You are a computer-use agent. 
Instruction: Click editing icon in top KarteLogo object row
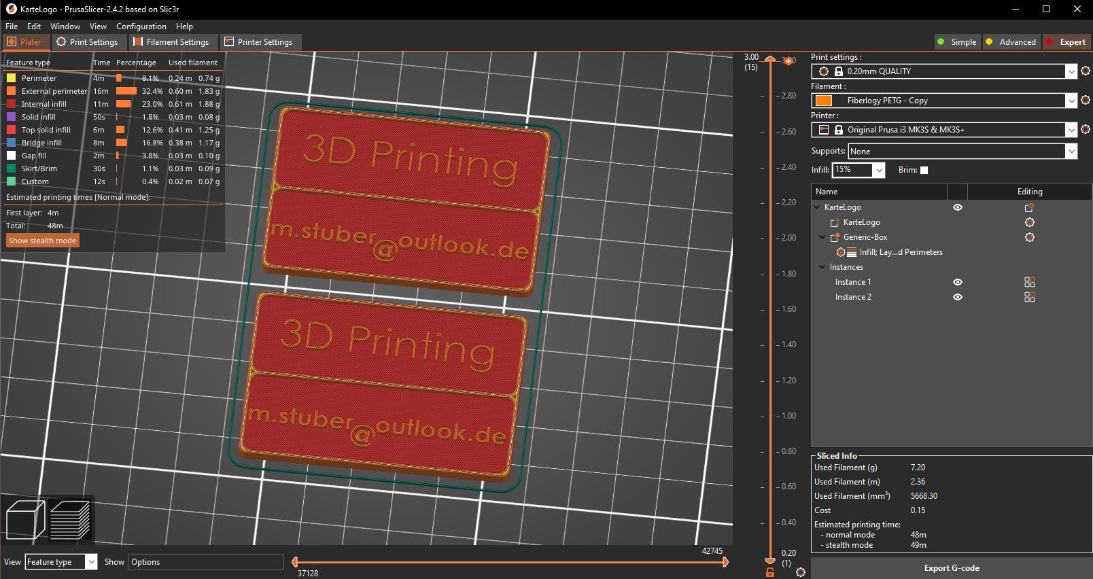pos(1029,207)
